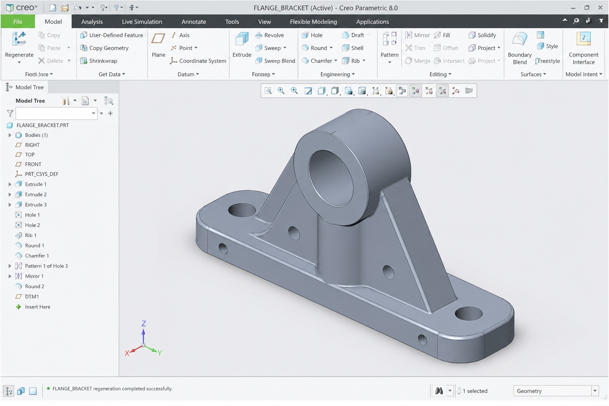Select the datum Axis tool
The height and width of the screenshot is (406, 609).
[x=180, y=35]
